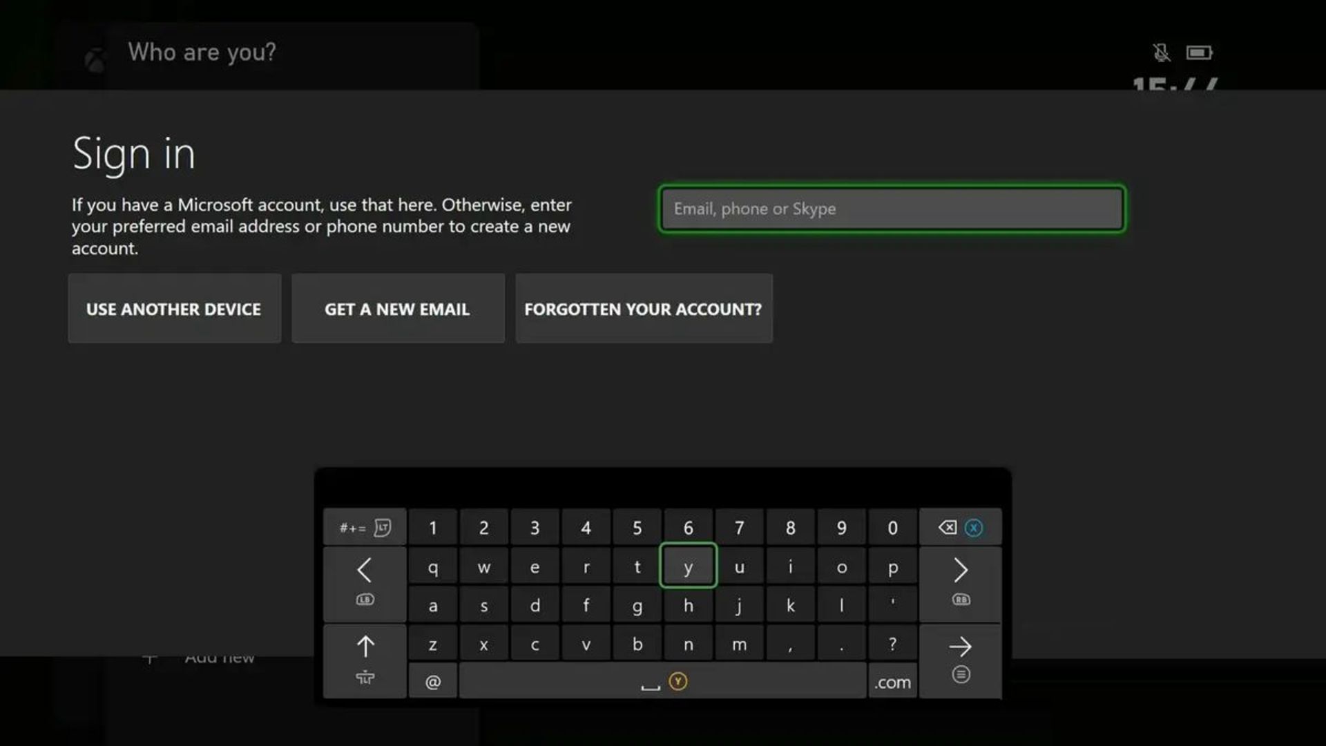This screenshot has height=746, width=1326.
Task: Move cursor right with RB arrow key
Action: 960,584
